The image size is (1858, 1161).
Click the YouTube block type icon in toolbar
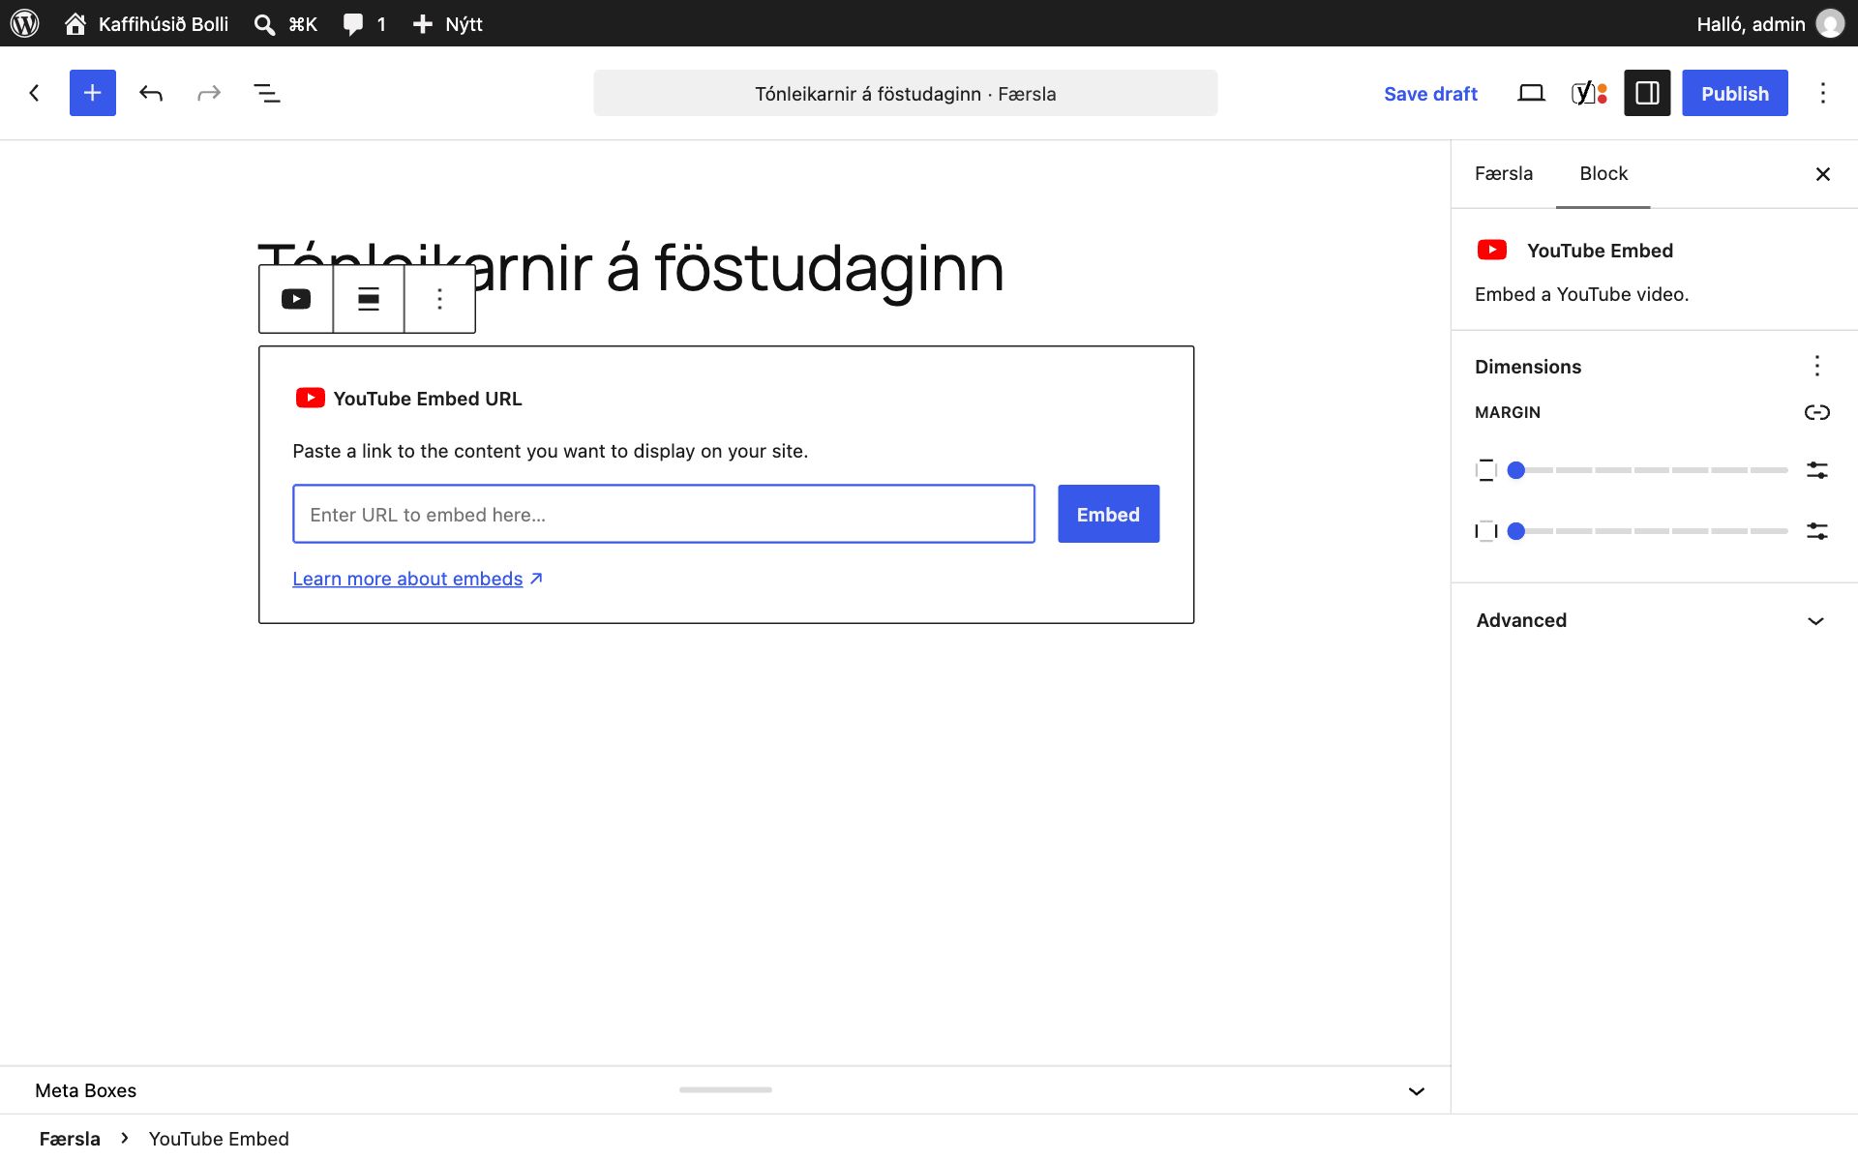click(296, 299)
